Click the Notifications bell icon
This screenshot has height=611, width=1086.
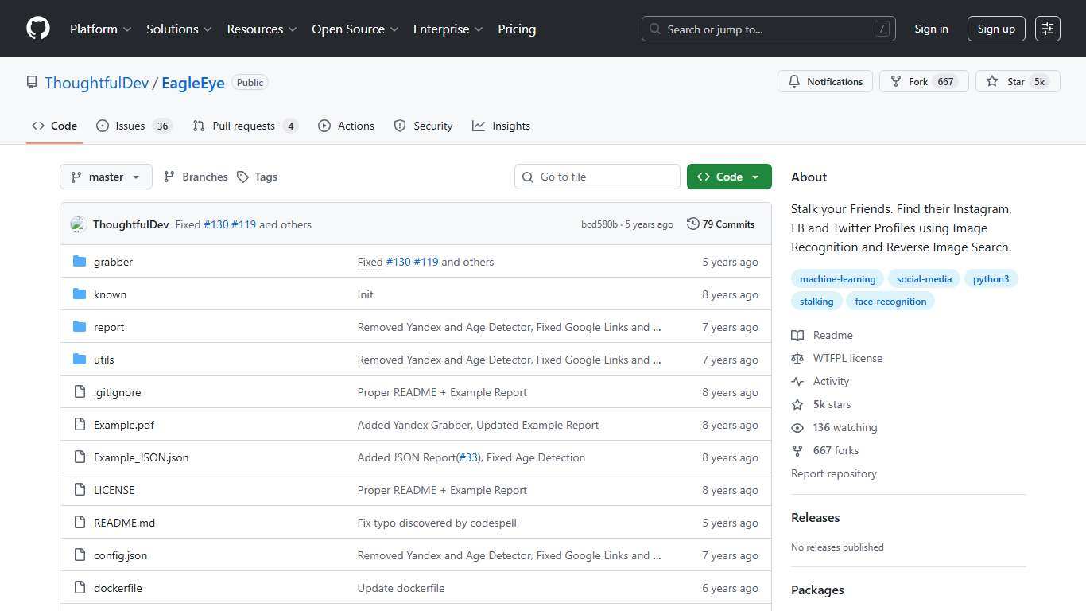click(x=794, y=82)
